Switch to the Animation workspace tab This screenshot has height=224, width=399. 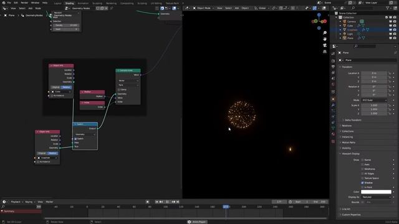(83, 3)
